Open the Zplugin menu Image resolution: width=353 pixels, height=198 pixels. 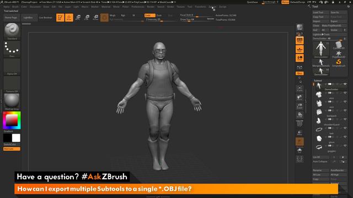[212, 7]
